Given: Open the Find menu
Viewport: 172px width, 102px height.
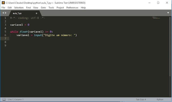Looking at the screenshot, I should 28,8.
